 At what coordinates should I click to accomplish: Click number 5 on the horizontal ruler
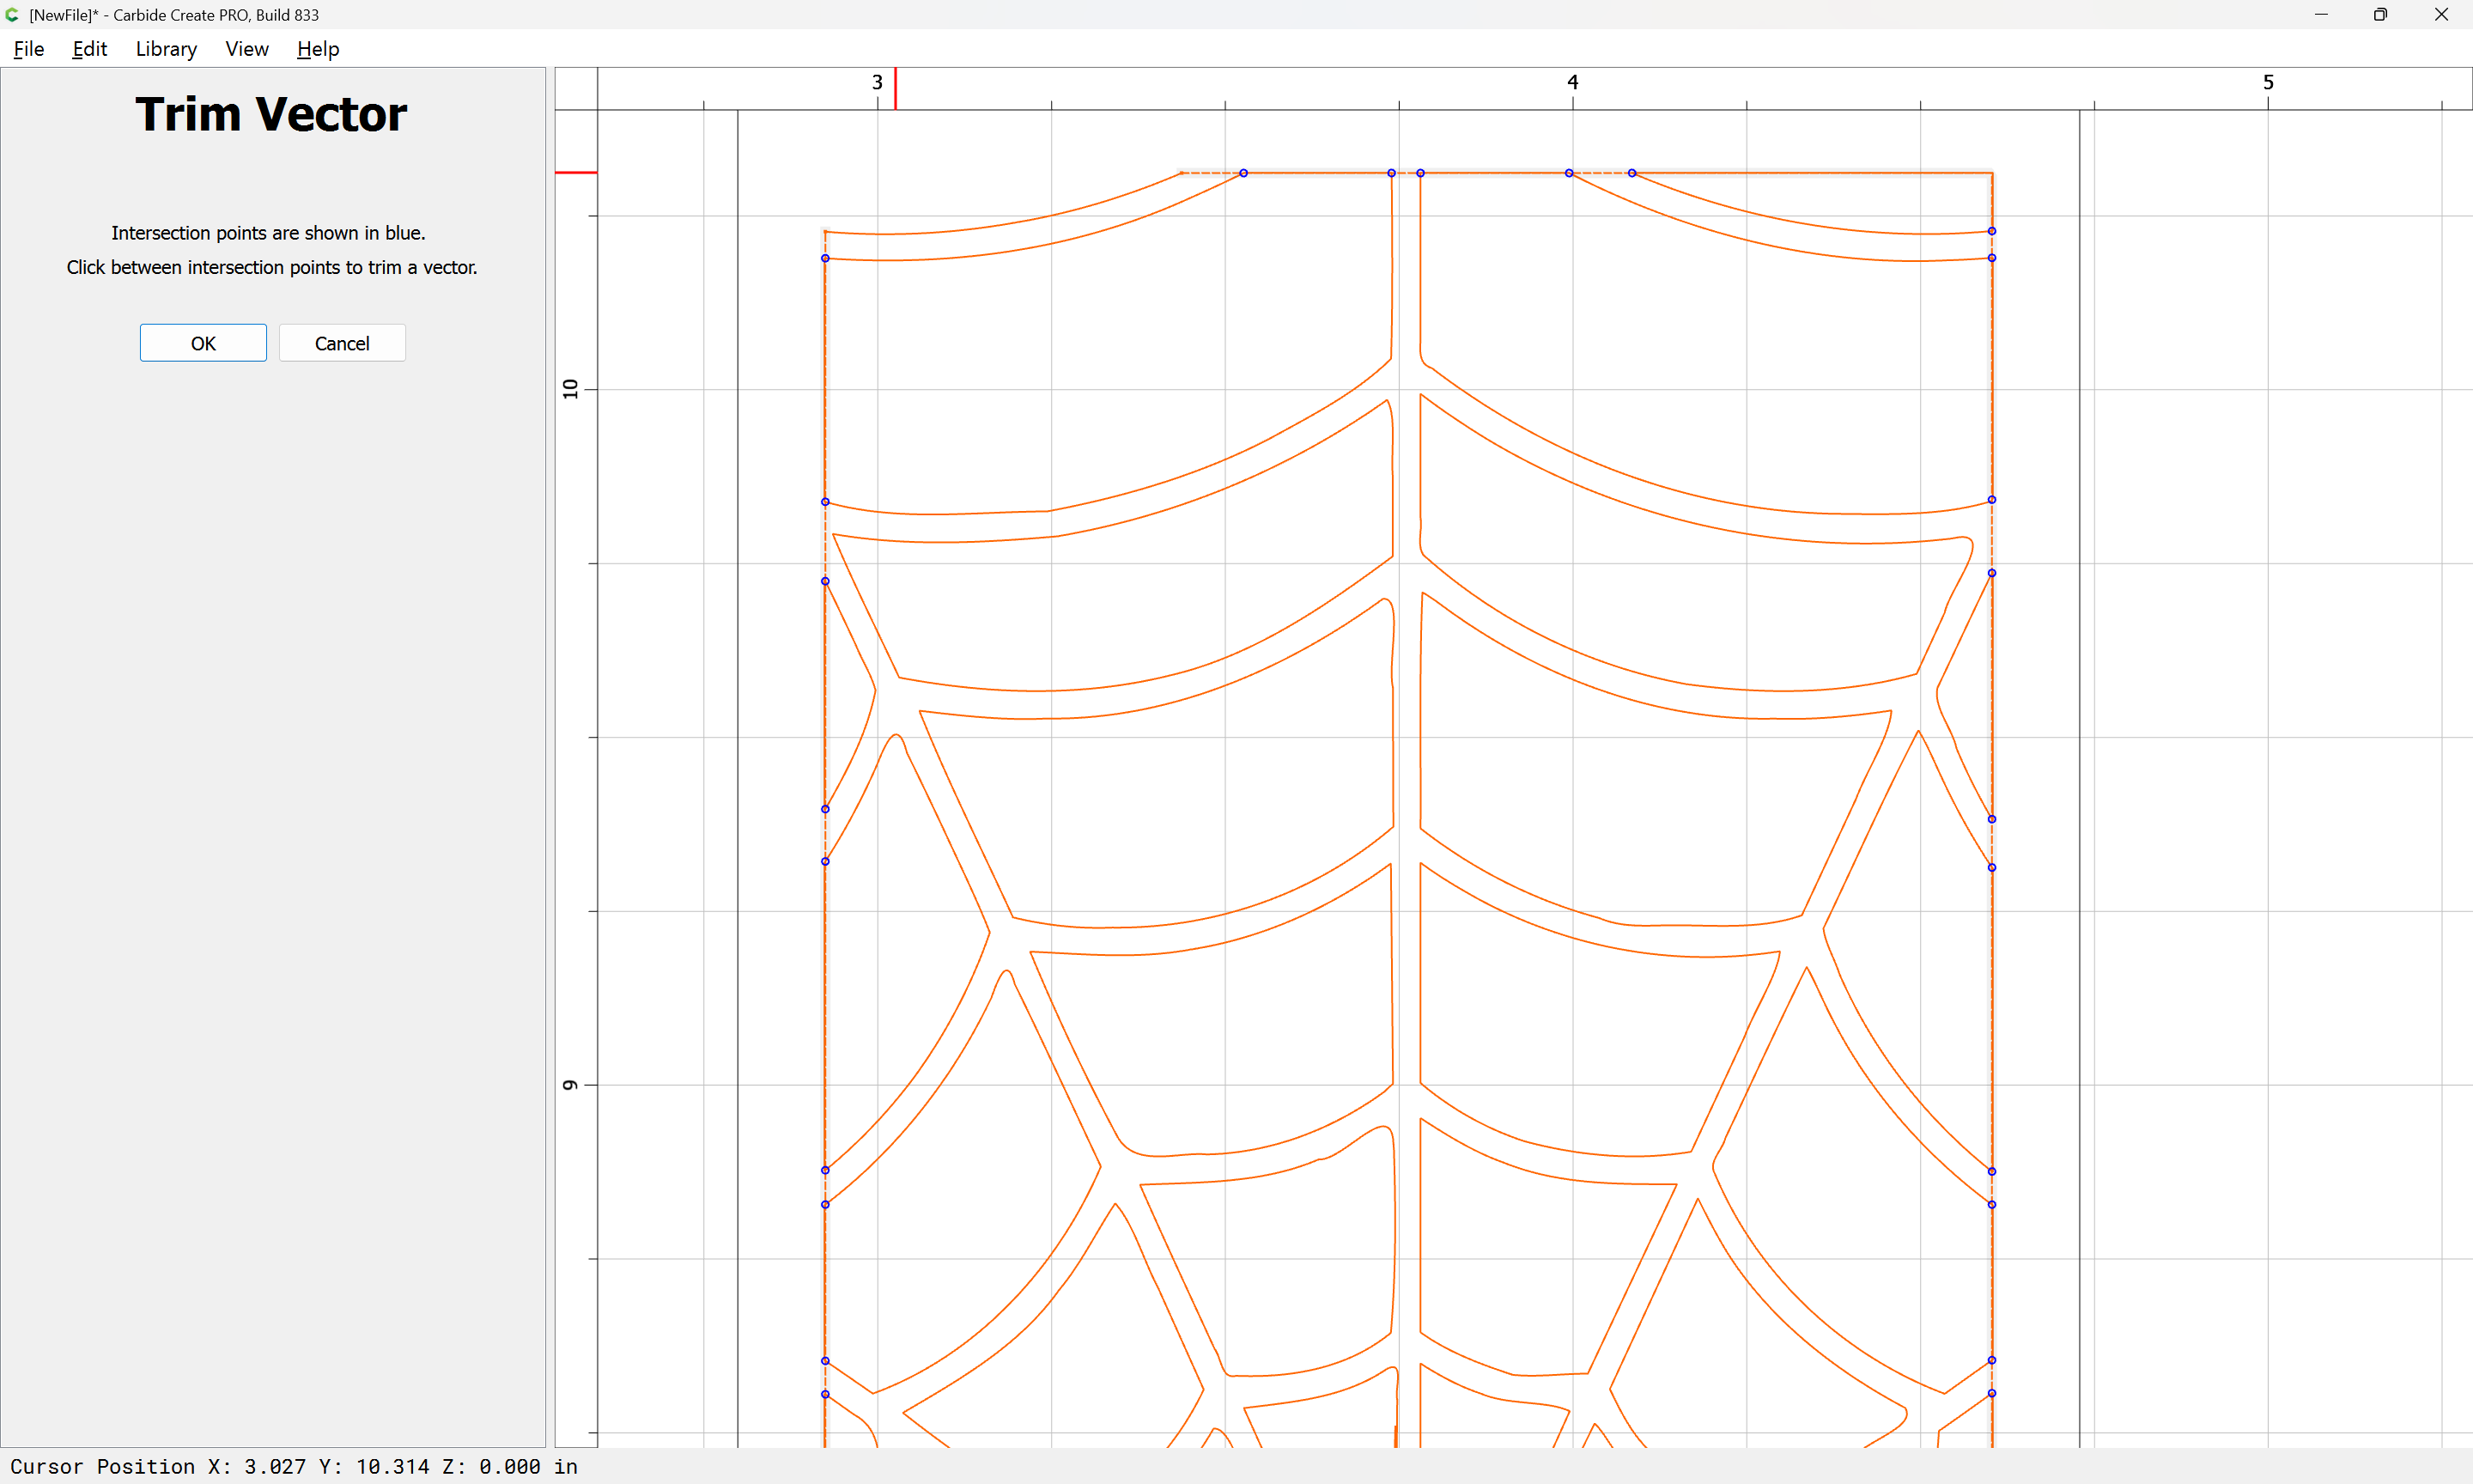tap(2268, 82)
